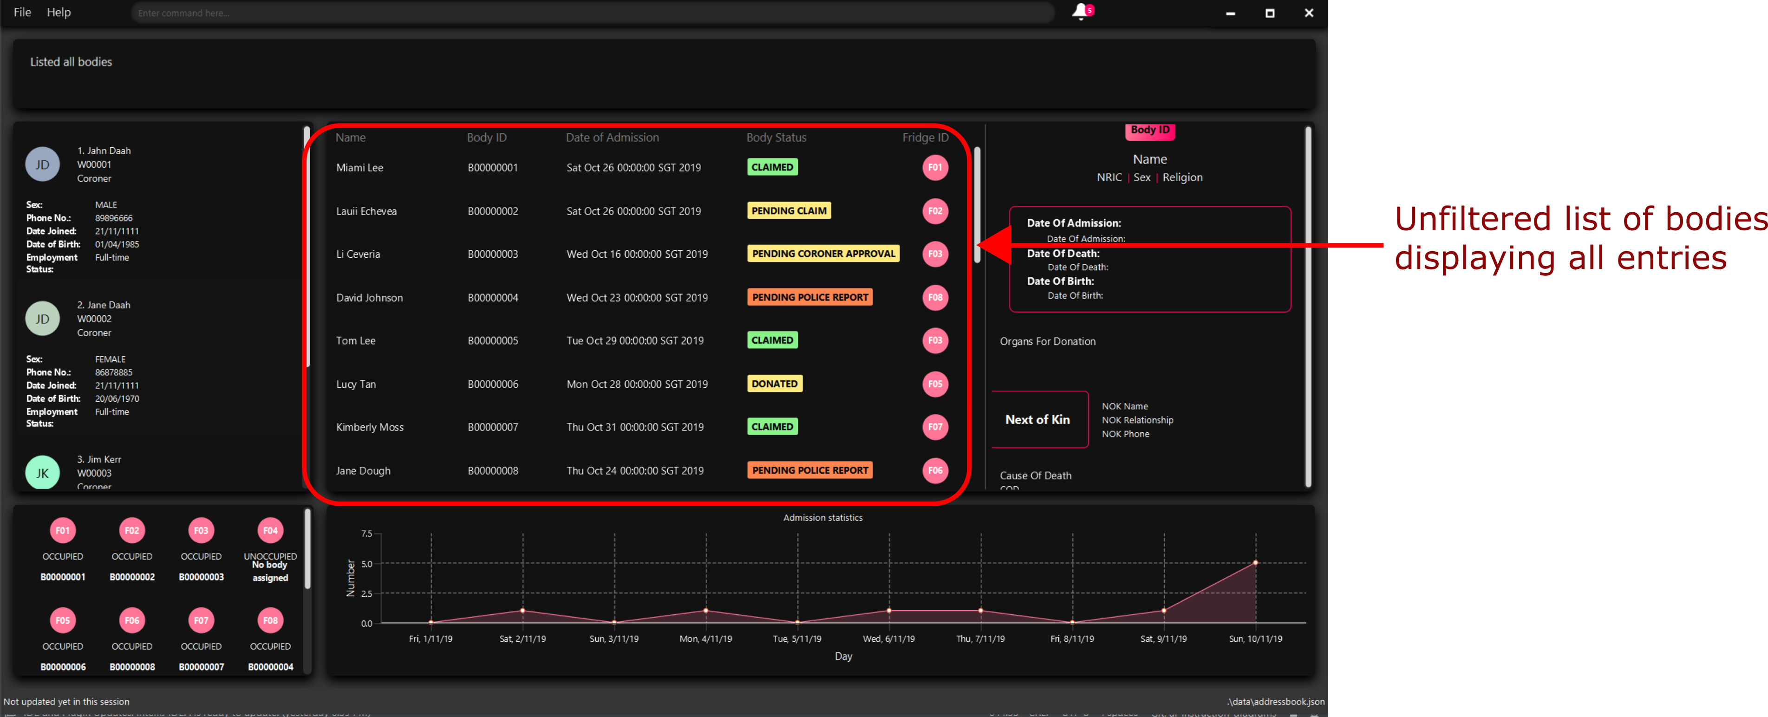Select fridge F07 in fridge grid
Viewport: 1768px width, 717px height.
click(x=201, y=620)
